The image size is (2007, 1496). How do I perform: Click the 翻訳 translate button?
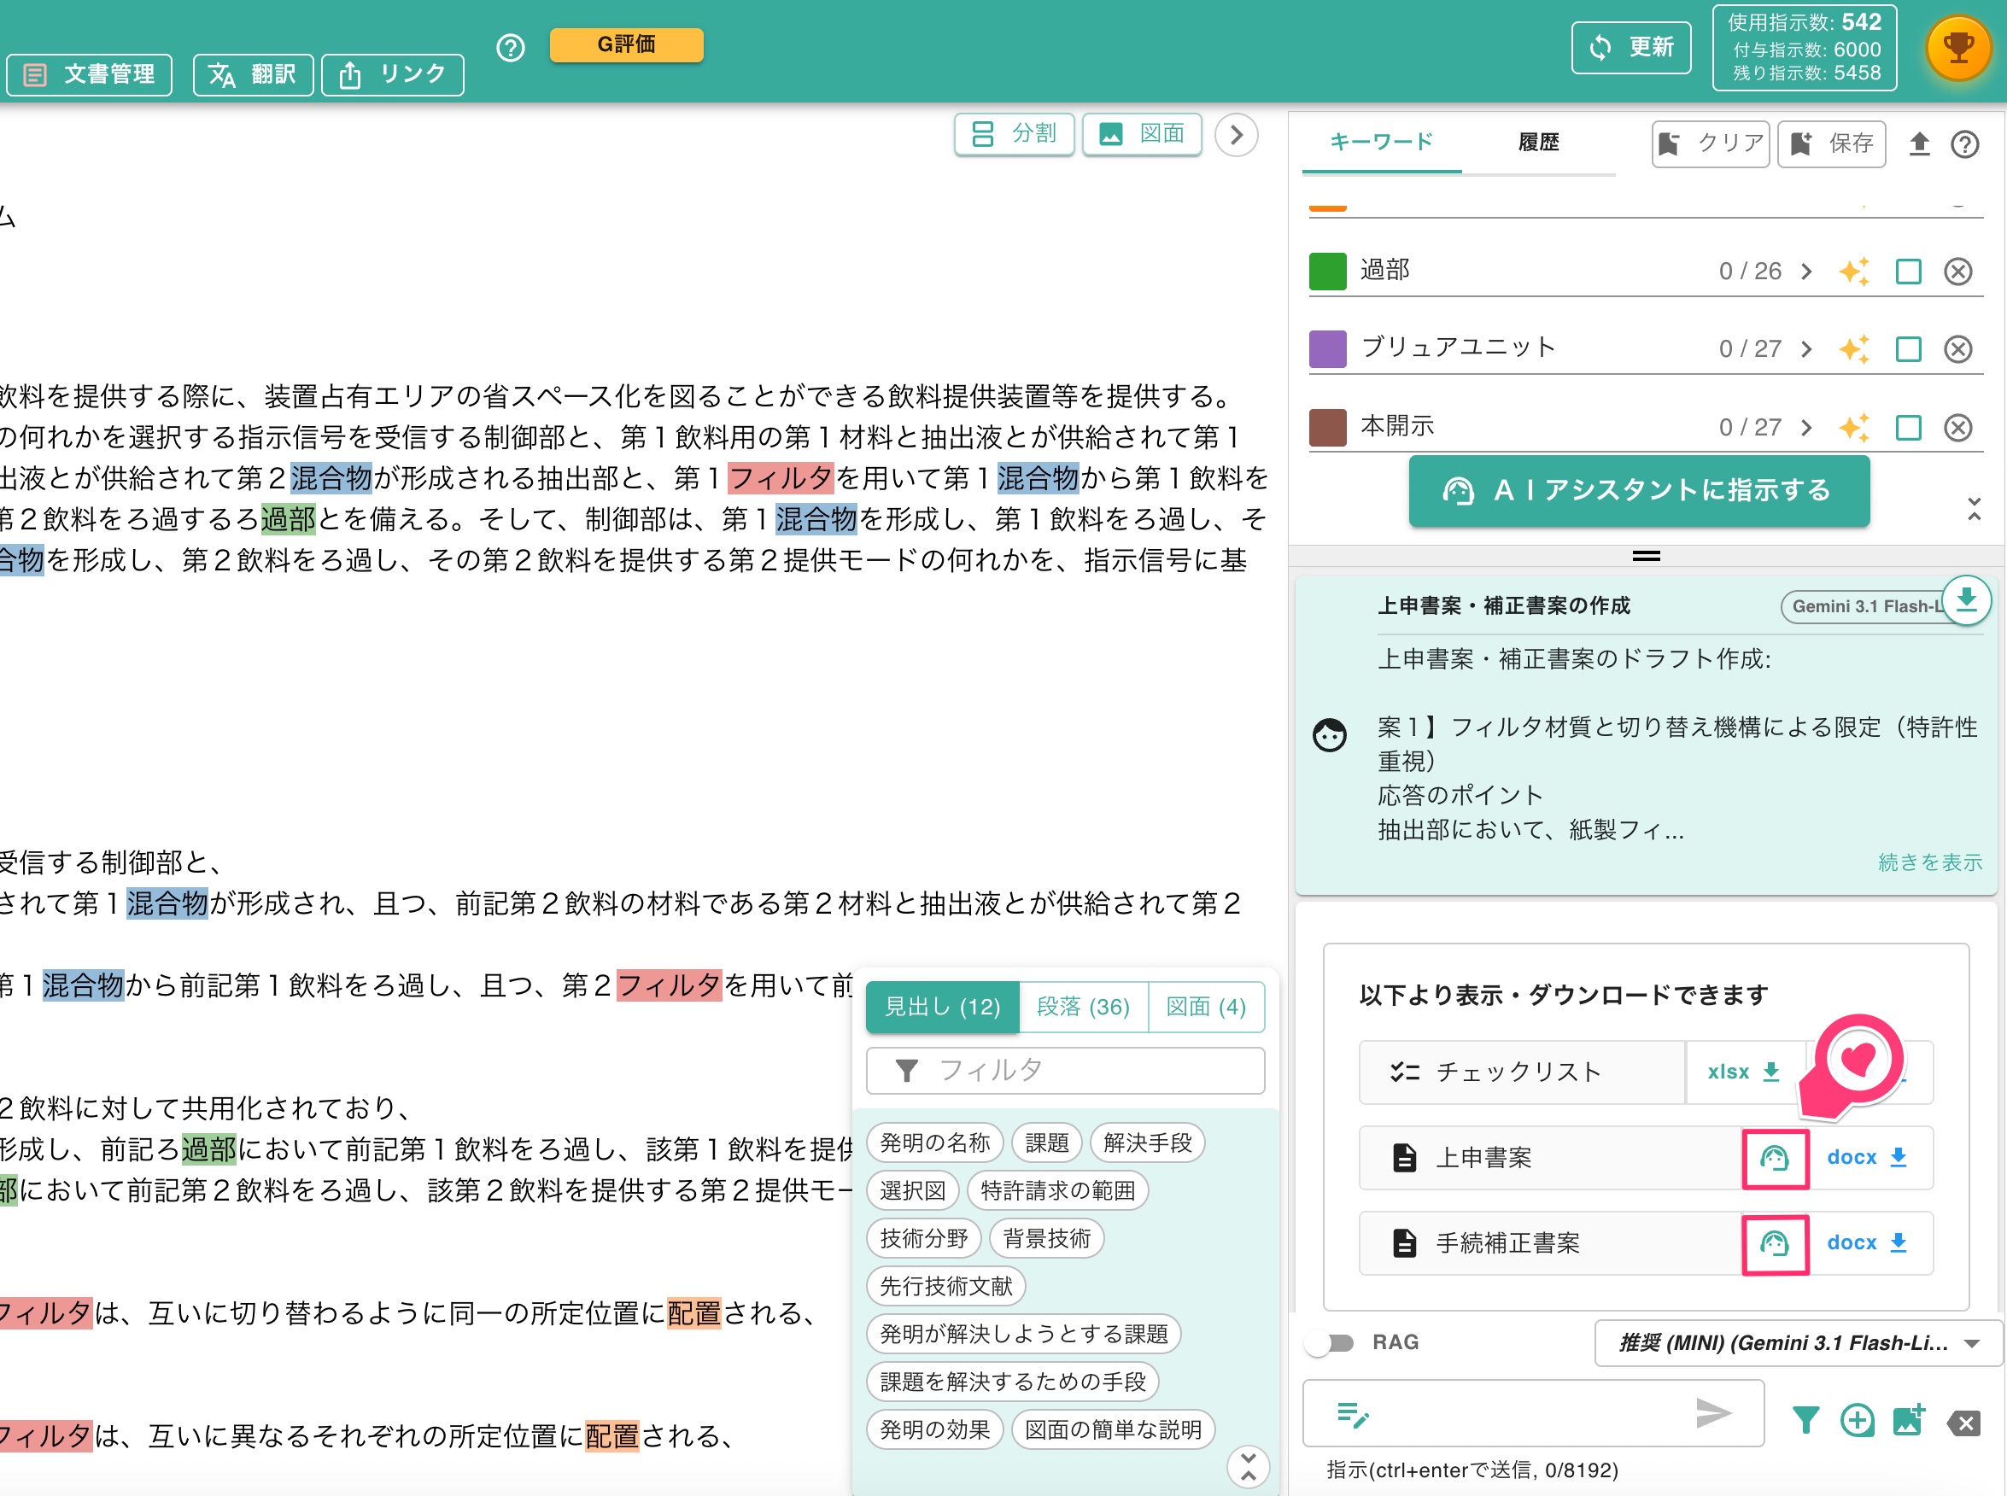(253, 74)
